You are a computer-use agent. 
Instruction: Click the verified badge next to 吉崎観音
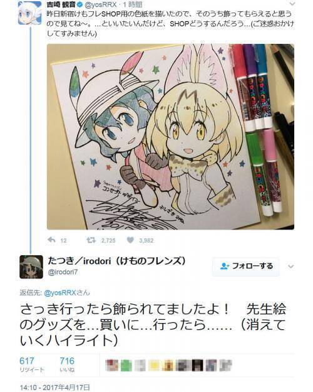click(80, 4)
